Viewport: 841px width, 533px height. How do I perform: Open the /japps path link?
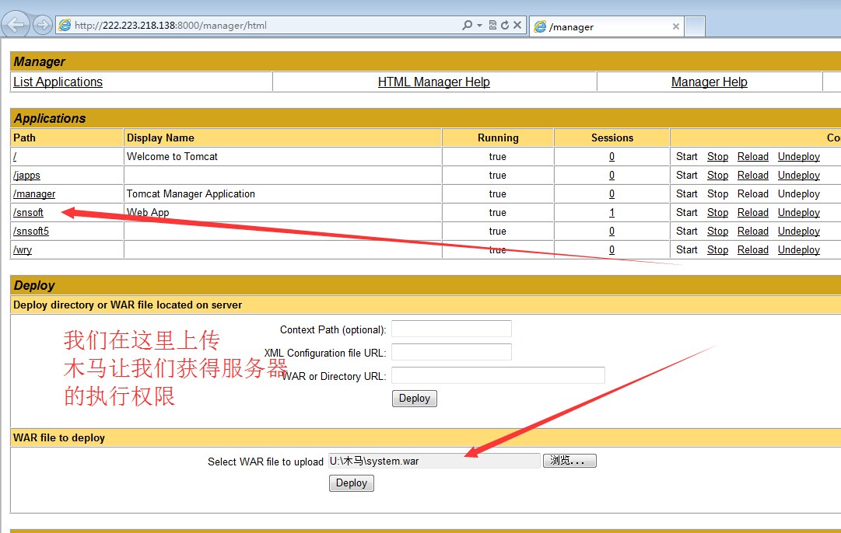pos(26,175)
